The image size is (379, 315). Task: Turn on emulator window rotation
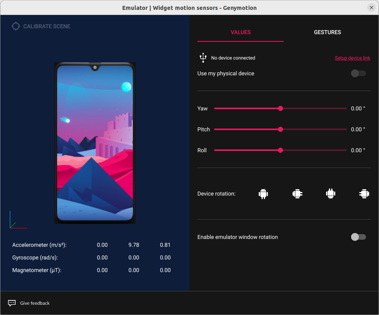(358, 237)
